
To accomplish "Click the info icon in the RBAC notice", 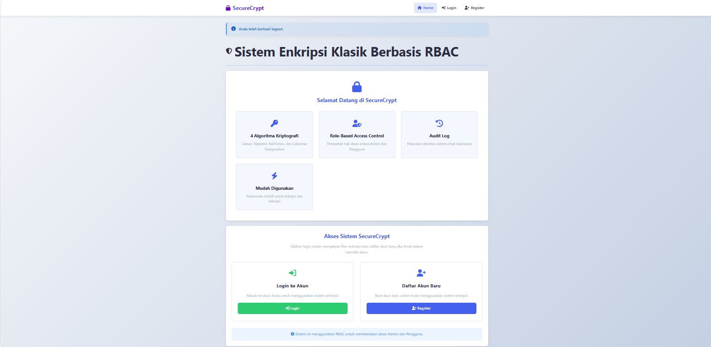I will [x=292, y=334].
